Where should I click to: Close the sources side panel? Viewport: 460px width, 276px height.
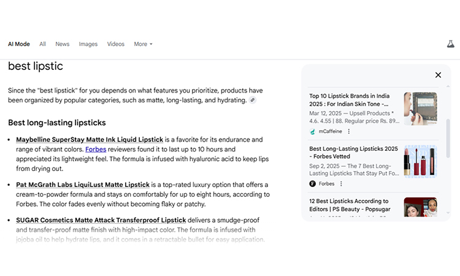[x=438, y=75]
